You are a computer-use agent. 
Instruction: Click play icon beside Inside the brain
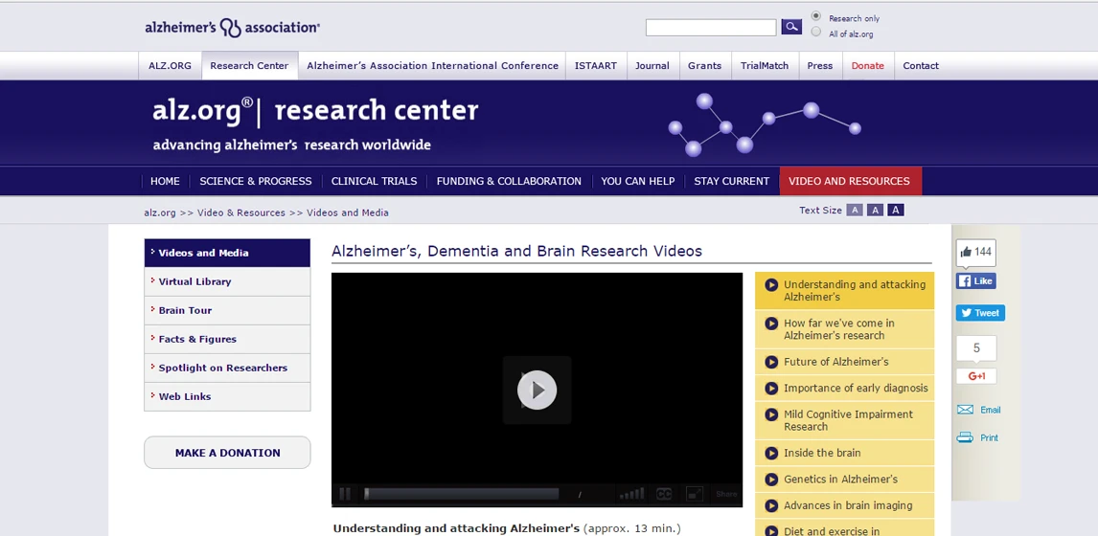(x=771, y=453)
